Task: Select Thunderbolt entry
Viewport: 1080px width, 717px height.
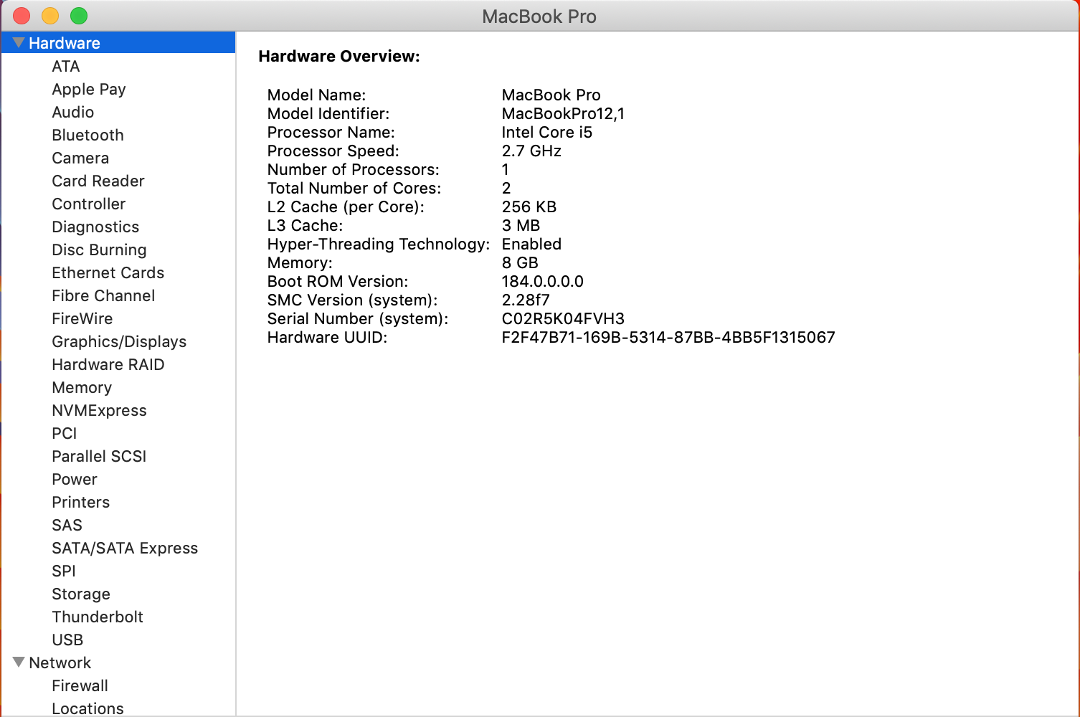Action: pyautogui.click(x=98, y=617)
